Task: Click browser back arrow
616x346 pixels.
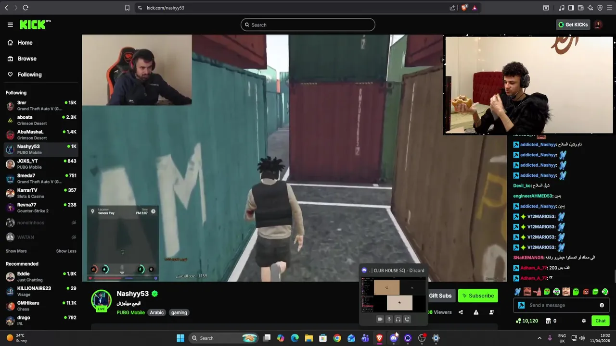Action: [6, 8]
